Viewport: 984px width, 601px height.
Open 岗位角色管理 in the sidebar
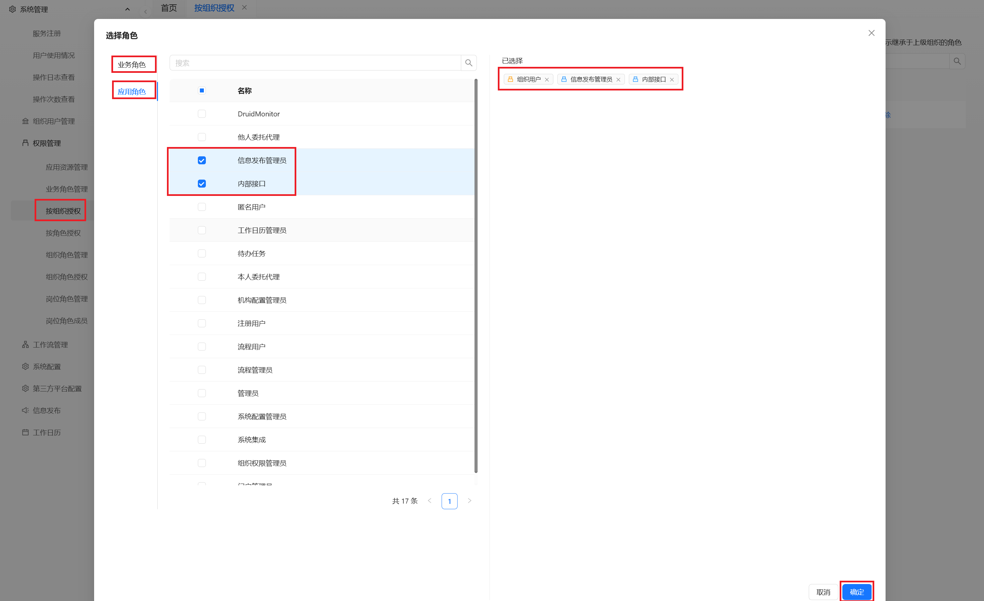tap(67, 299)
